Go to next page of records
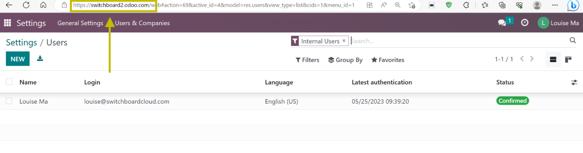 [x=532, y=59]
